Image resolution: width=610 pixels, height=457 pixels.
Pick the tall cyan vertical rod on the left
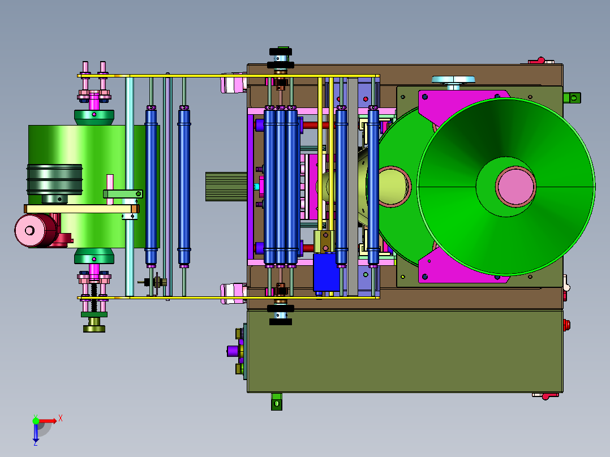click(x=130, y=187)
